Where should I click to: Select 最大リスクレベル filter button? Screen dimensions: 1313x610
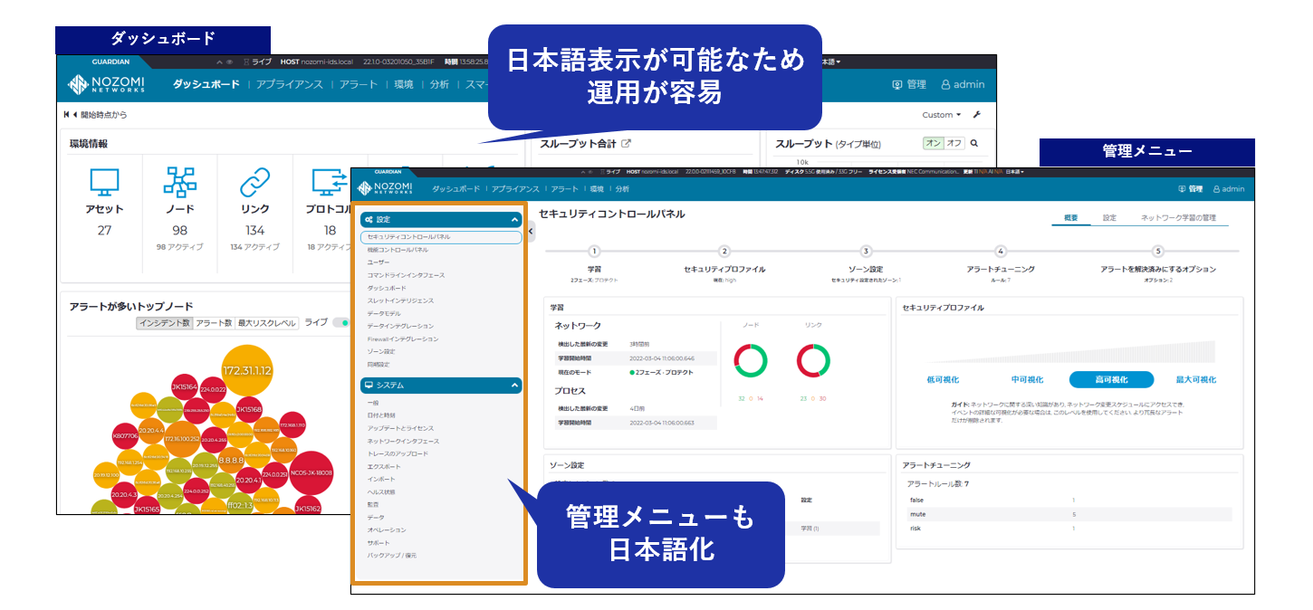point(267,323)
